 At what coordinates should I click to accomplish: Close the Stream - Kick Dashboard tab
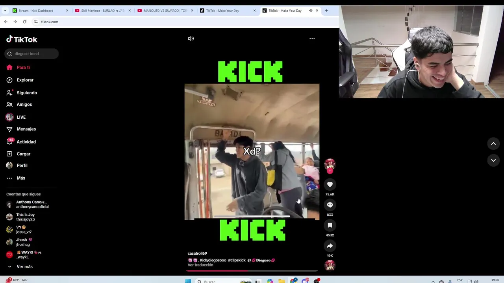(67, 11)
